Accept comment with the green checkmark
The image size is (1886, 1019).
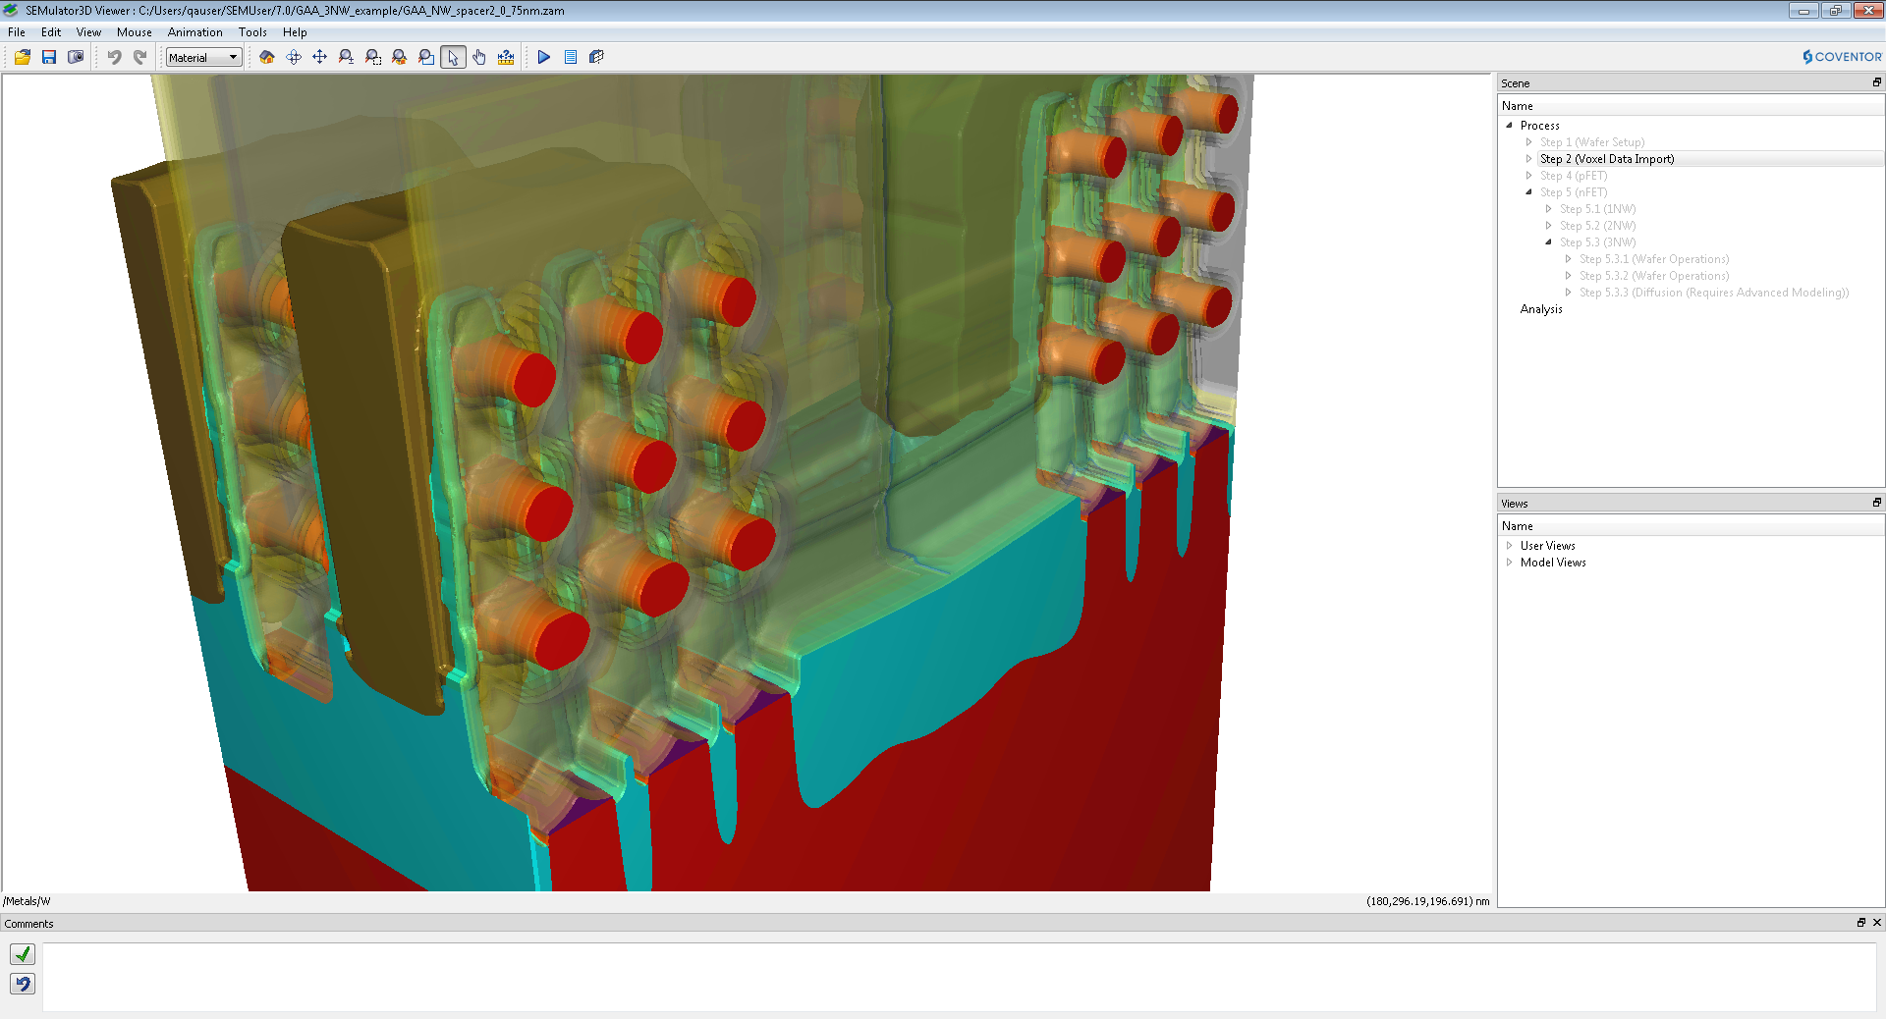click(23, 954)
